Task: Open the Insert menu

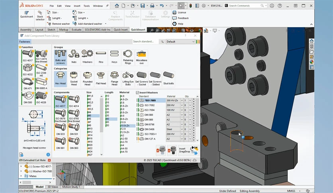Action: point(77,6)
